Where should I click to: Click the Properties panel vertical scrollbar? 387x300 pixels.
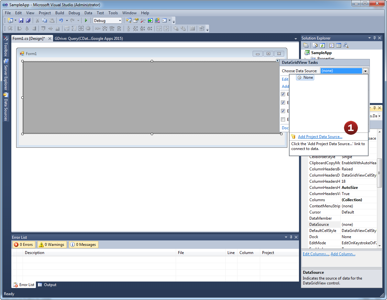coord(380,175)
